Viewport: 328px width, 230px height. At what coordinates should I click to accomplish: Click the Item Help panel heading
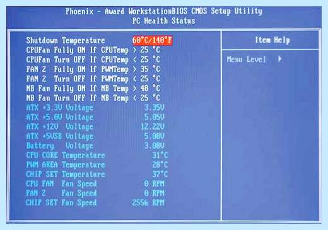[272, 40]
